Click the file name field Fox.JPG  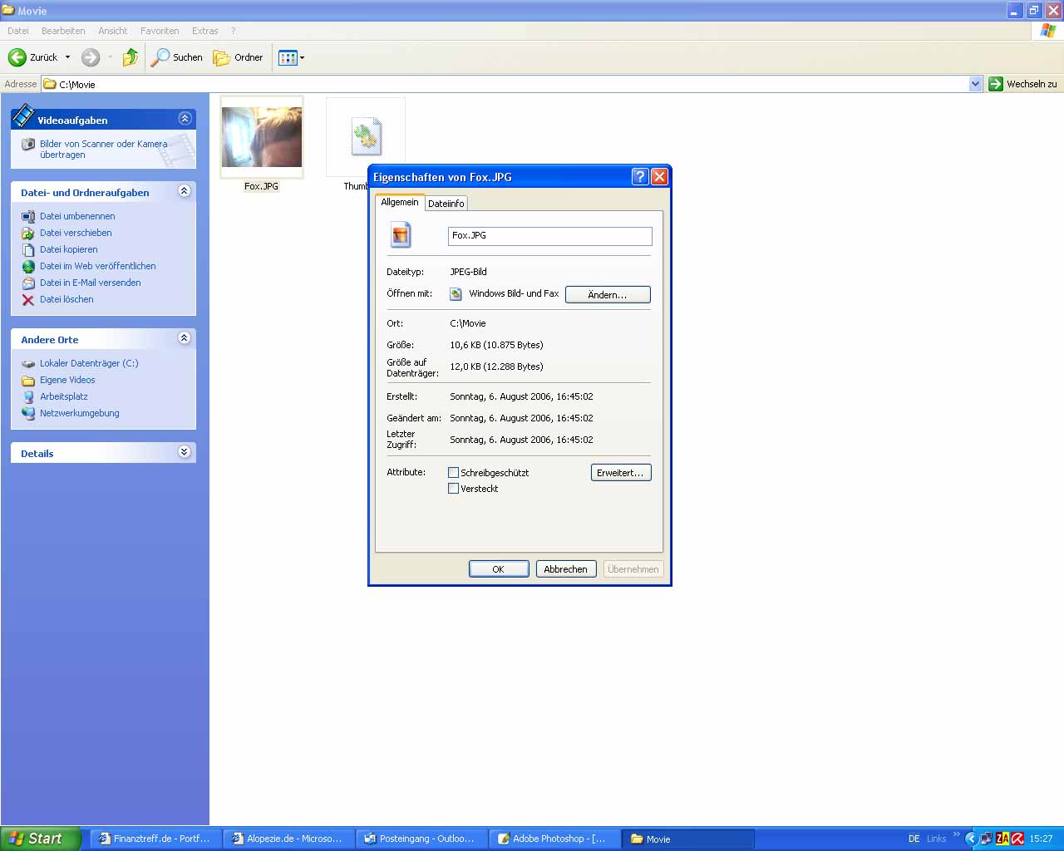coord(549,236)
